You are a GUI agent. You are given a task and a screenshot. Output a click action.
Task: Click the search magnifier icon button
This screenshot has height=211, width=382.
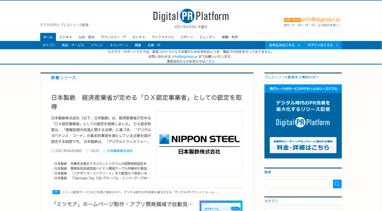[x=337, y=184]
